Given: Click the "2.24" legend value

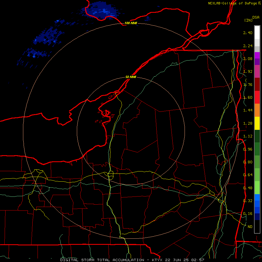Looking at the screenshot, I should (x=248, y=46).
